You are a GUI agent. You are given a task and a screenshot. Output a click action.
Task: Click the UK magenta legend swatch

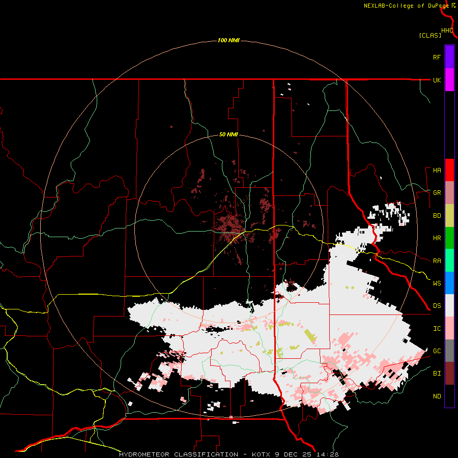(x=449, y=80)
